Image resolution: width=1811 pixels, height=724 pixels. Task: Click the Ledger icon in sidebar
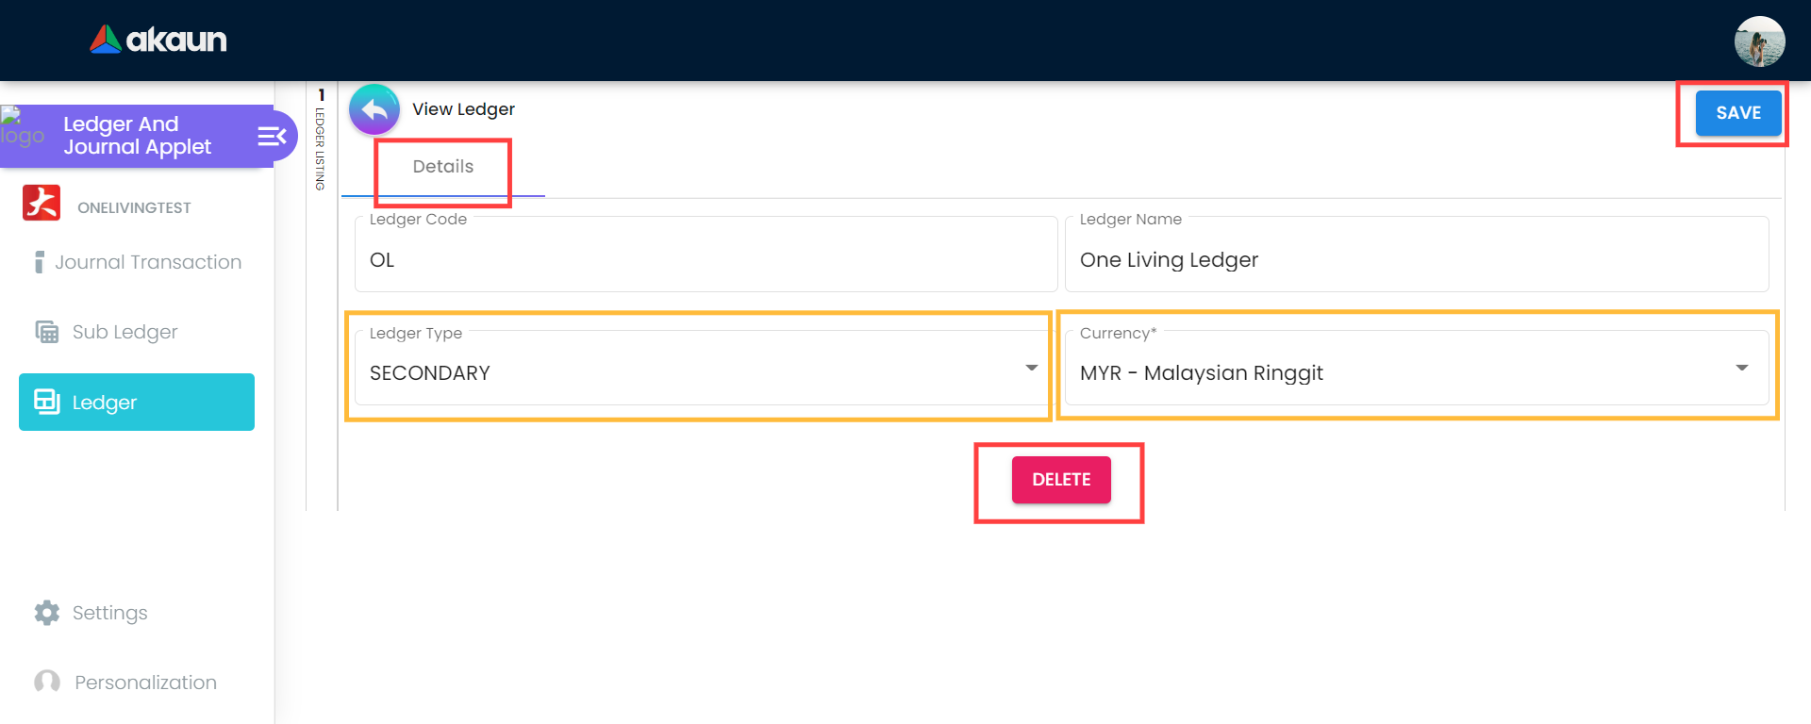47,402
